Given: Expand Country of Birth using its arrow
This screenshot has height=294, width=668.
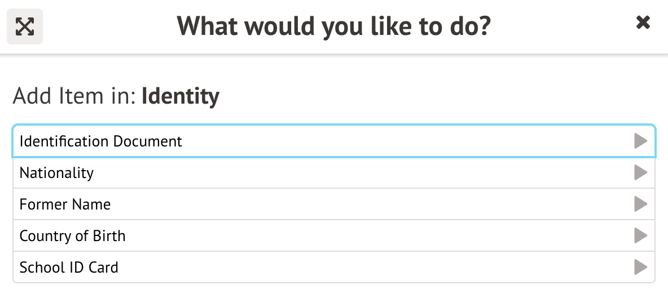Looking at the screenshot, I should pyautogui.click(x=640, y=235).
